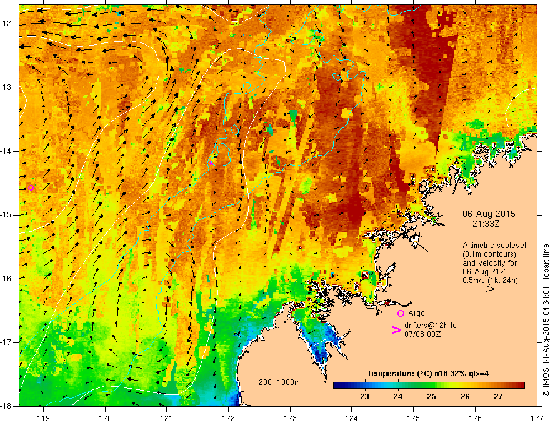Image resolution: width=550 pixels, height=425 pixels.
Task: Click the longitude axis label 123
Action: click(290, 418)
